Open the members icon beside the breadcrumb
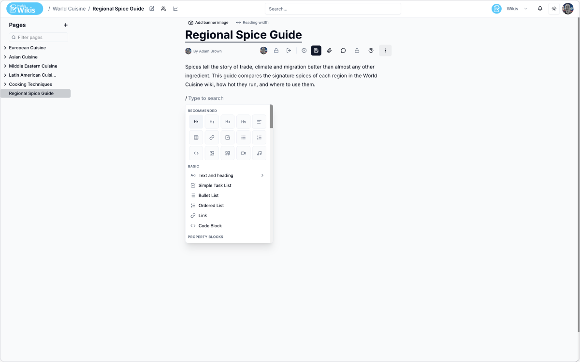580x362 pixels. 163,9
